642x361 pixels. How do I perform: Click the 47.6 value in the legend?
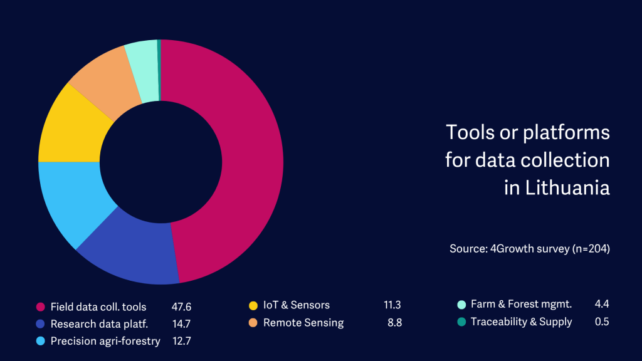pos(181,307)
